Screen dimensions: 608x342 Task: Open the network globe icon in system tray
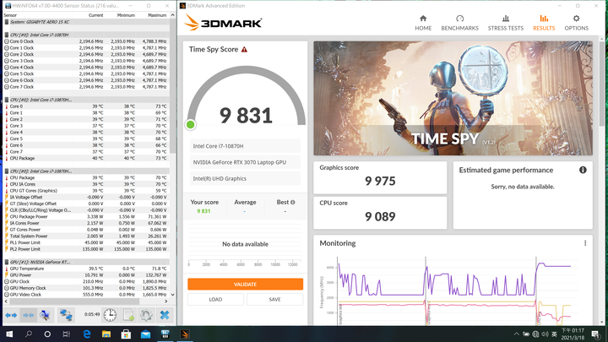click(x=535, y=334)
